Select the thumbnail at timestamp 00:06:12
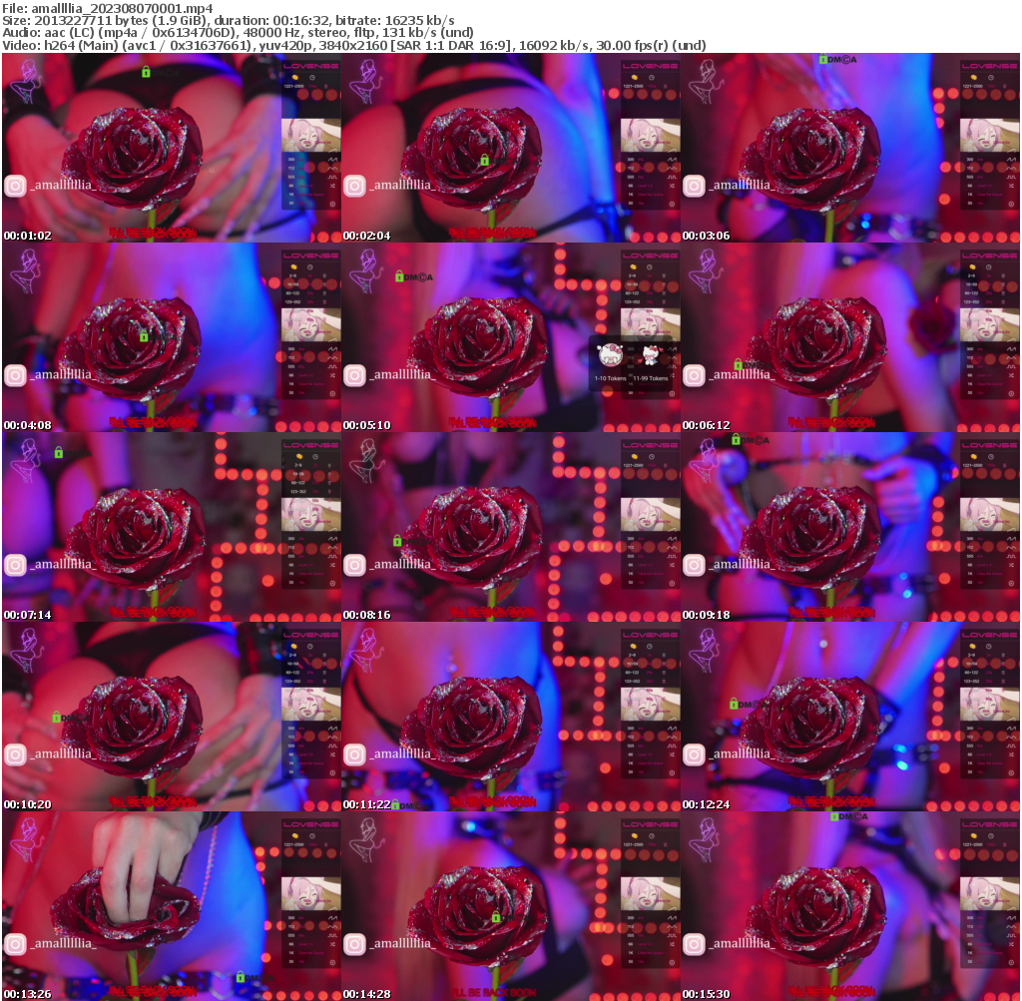This screenshot has height=1001, width=1022. tap(850, 337)
